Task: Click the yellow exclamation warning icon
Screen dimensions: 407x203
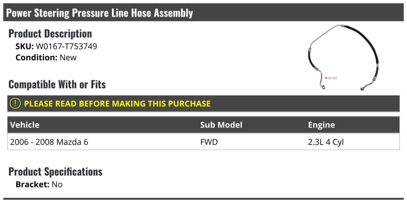Action: pos(15,104)
